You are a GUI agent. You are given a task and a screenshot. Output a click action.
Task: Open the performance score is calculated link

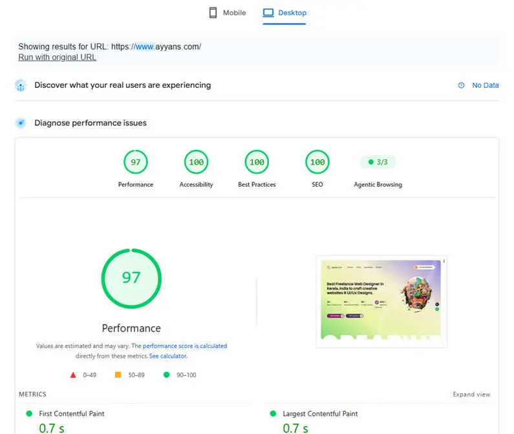pos(185,346)
